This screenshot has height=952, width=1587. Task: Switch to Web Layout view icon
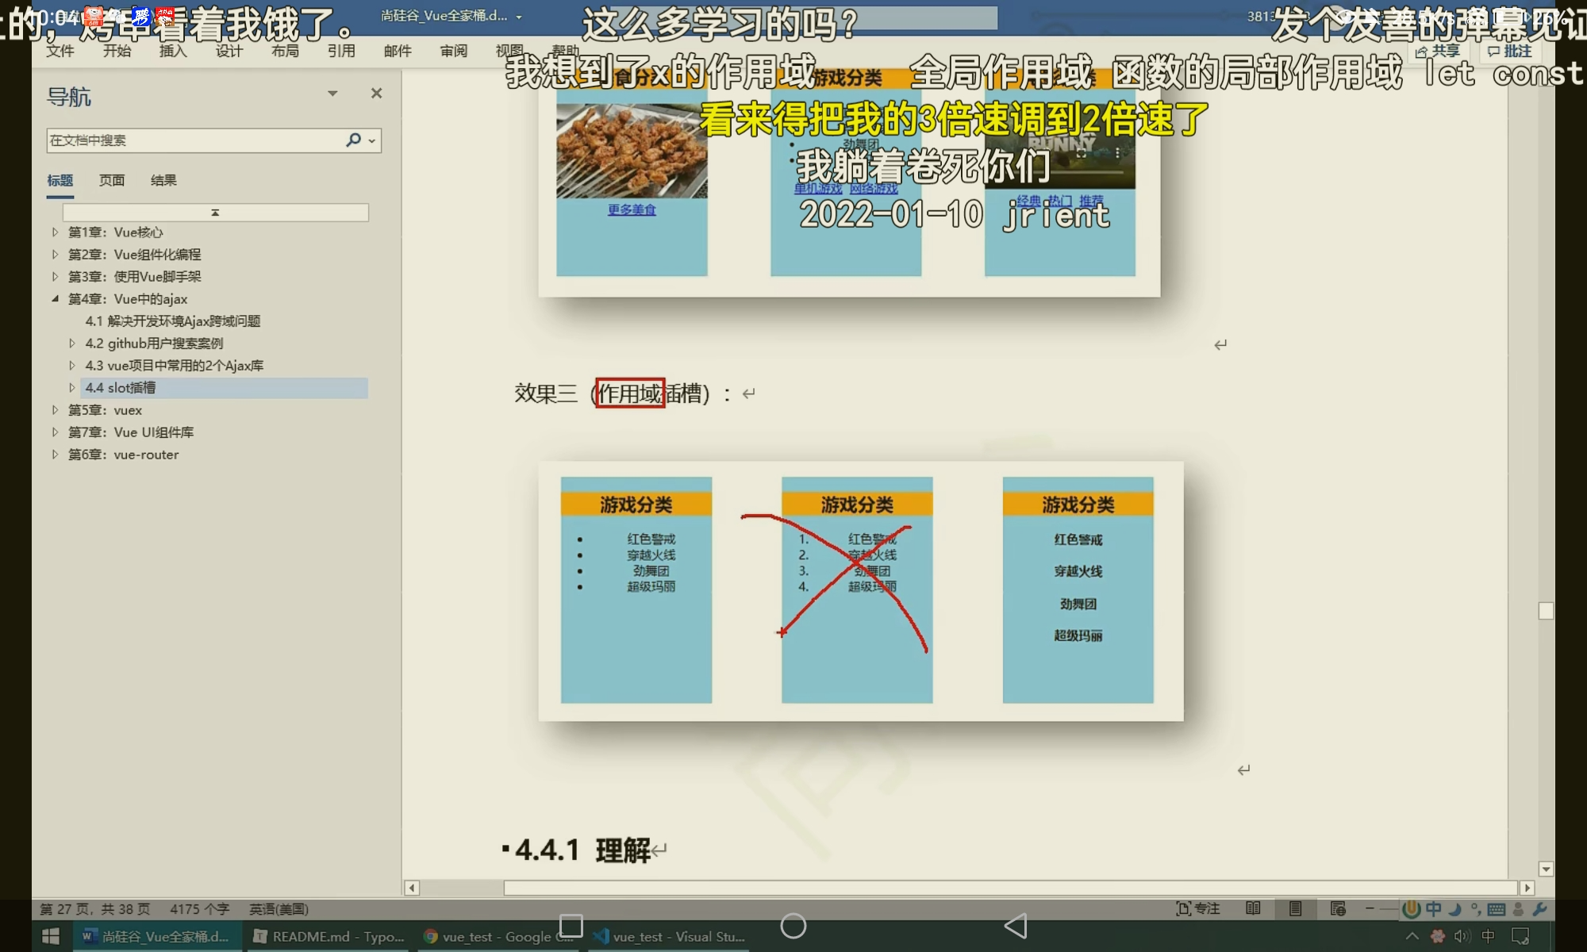(1338, 908)
